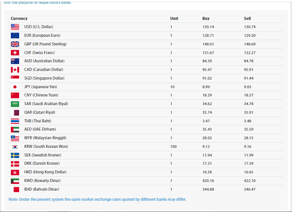Image resolution: width=292 pixels, height=212 pixels.
Task: Click the European Union flag icon
Action: (x=15, y=36)
